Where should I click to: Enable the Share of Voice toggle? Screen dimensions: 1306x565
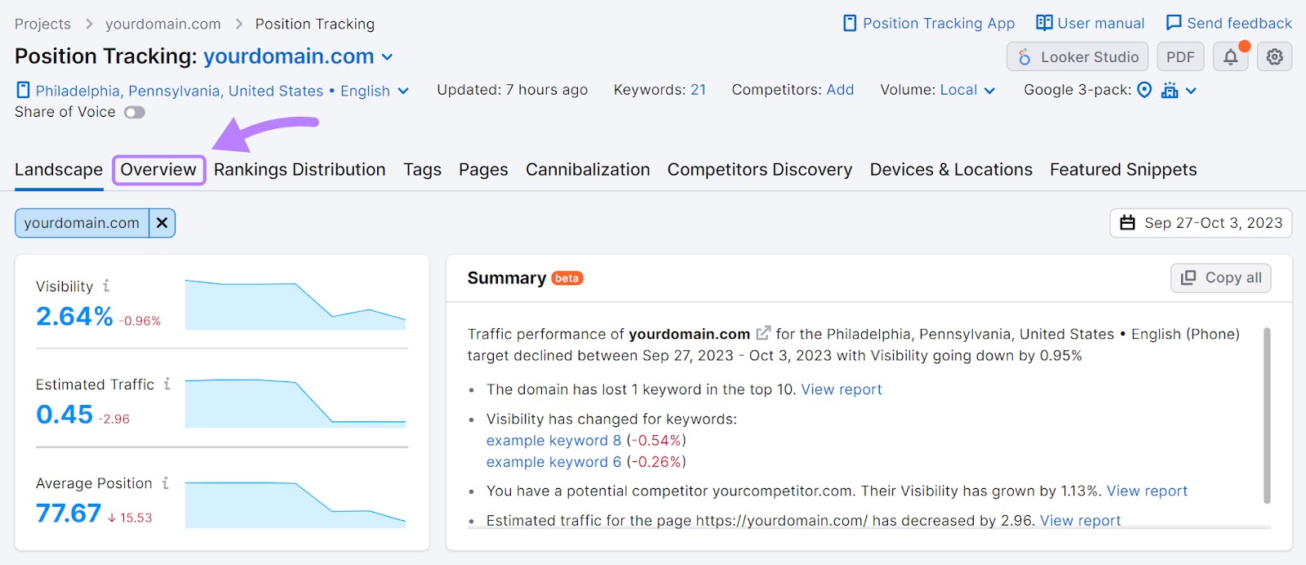tap(135, 112)
